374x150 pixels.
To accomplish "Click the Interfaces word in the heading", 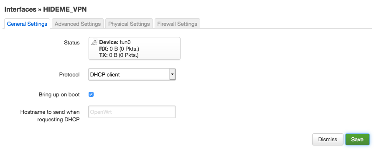I will (20, 9).
